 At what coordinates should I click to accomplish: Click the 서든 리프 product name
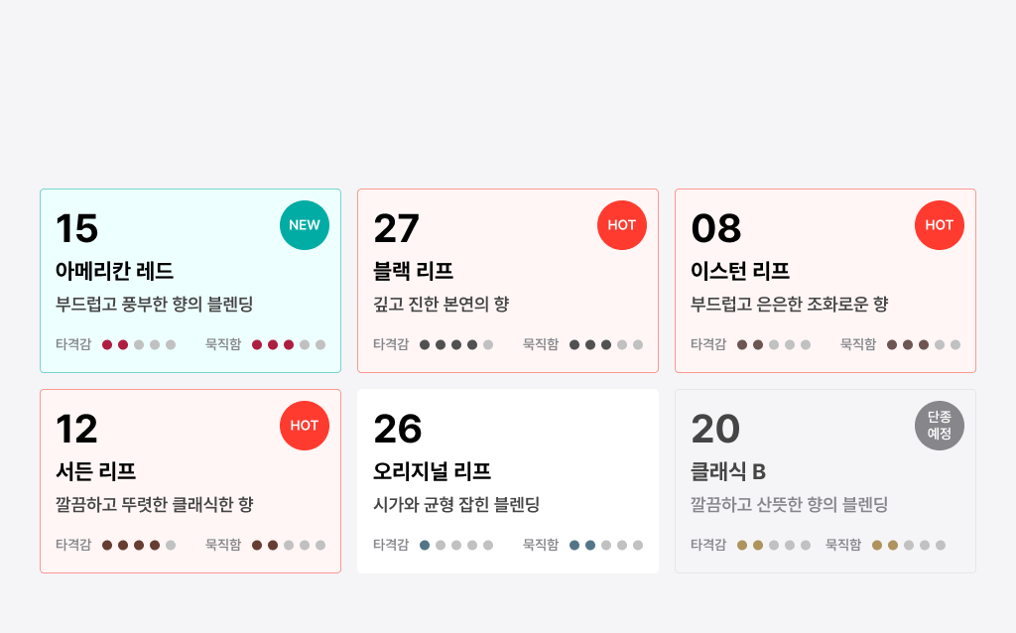(x=96, y=471)
